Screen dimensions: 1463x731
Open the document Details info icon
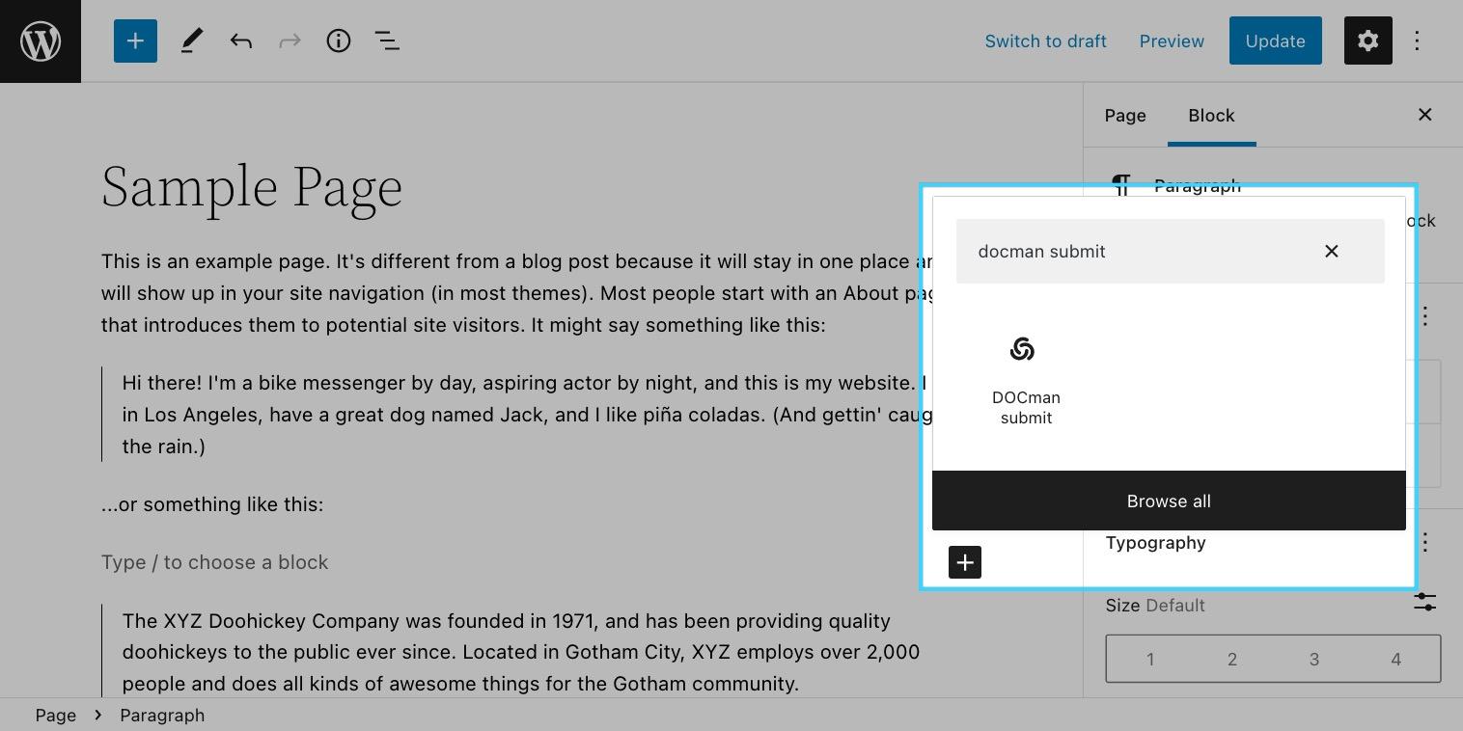(x=338, y=41)
